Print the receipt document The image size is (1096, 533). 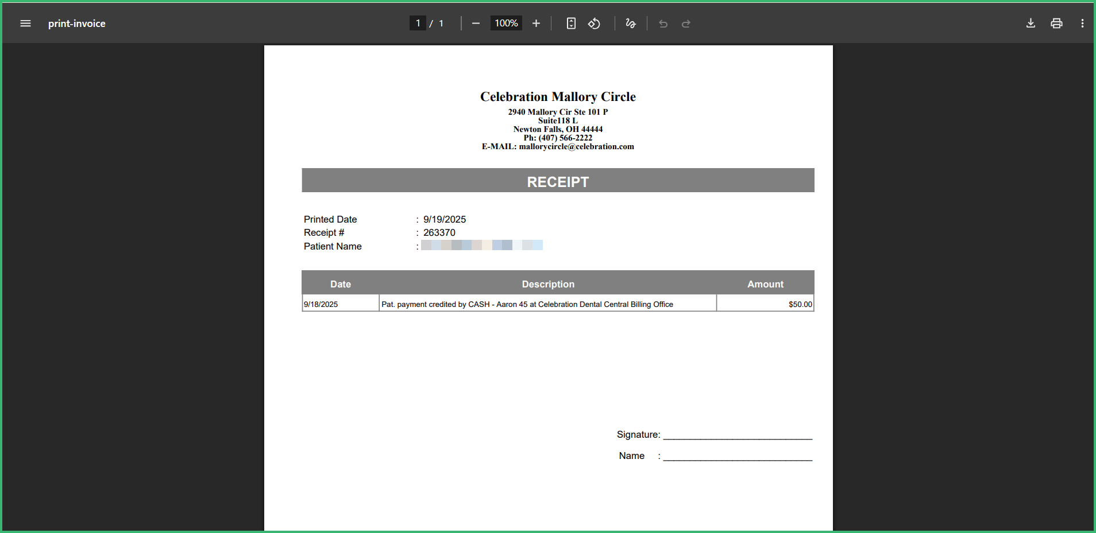click(x=1056, y=24)
